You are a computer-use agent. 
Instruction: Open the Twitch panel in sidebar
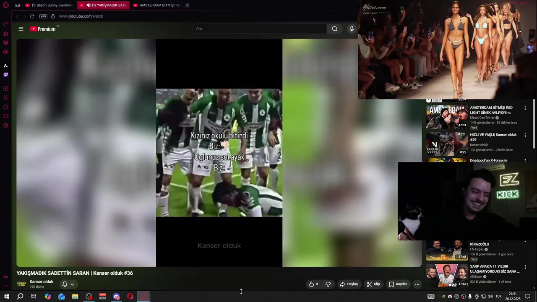click(x=6, y=75)
